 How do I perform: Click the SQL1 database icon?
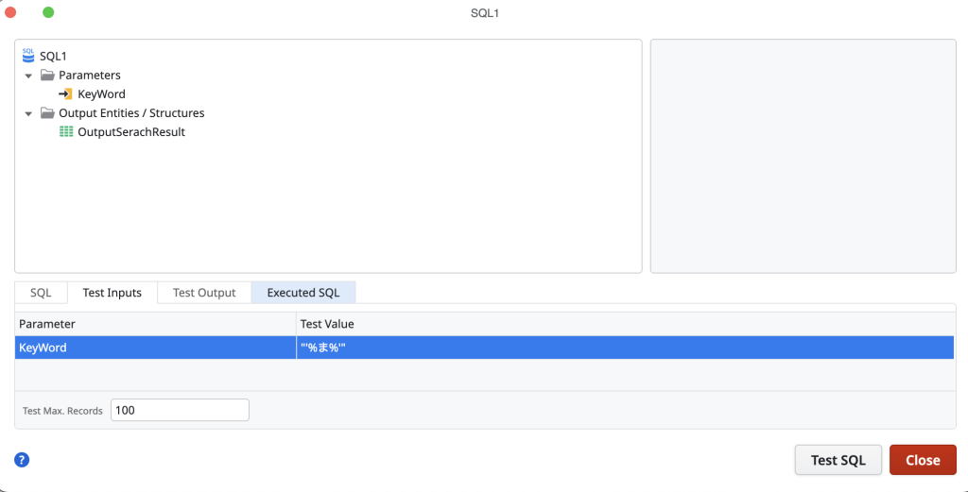[27, 56]
